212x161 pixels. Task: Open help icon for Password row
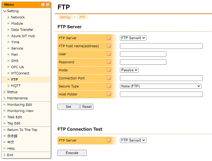coord(109,62)
